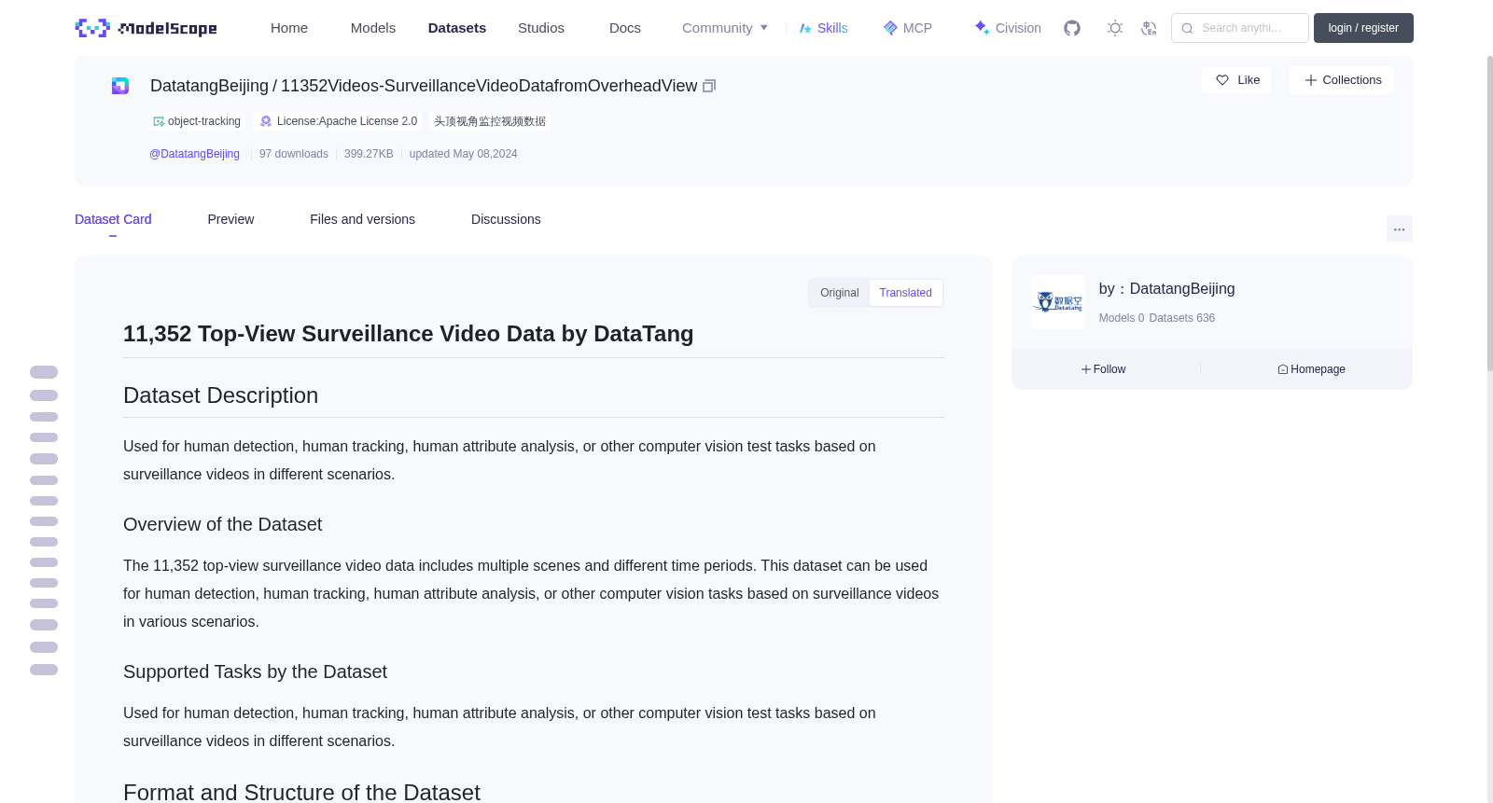Click 'Format and Structure of the Dataset' heading

pyautogui.click(x=301, y=793)
